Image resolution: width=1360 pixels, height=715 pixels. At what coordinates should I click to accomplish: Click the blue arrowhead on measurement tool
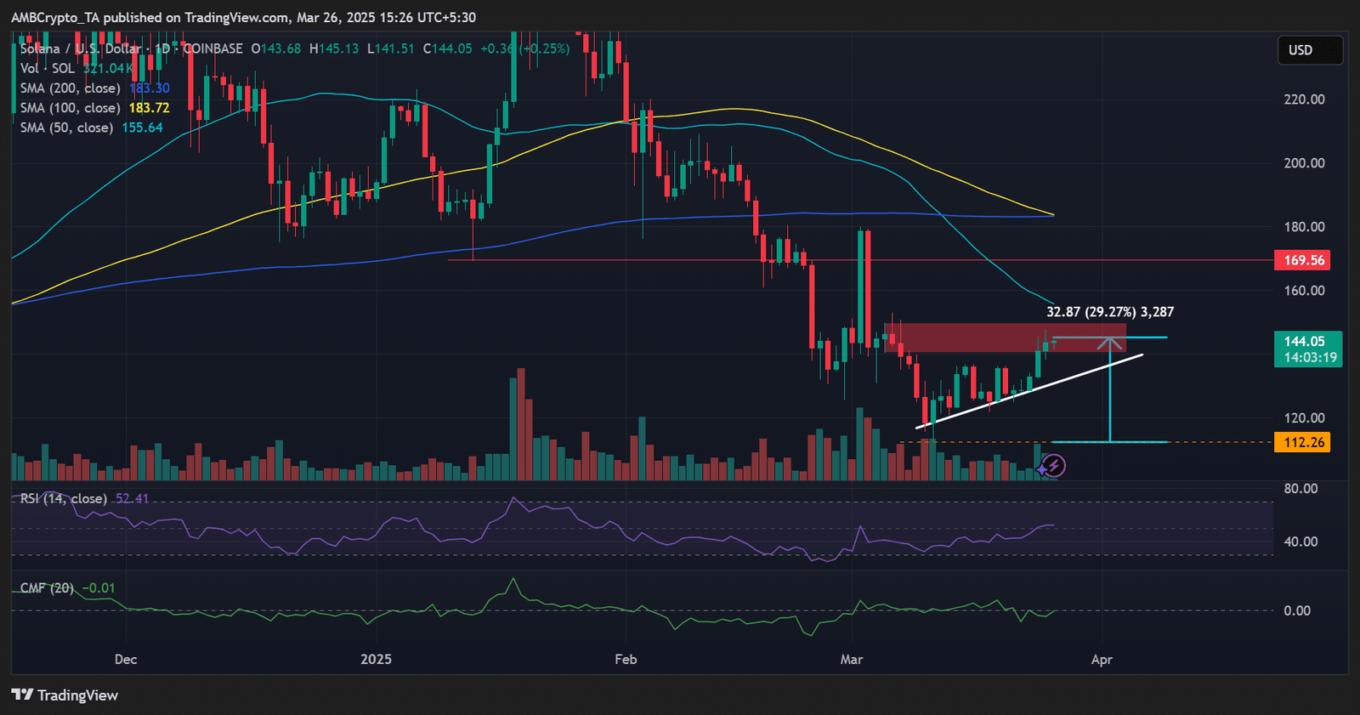tap(1109, 343)
